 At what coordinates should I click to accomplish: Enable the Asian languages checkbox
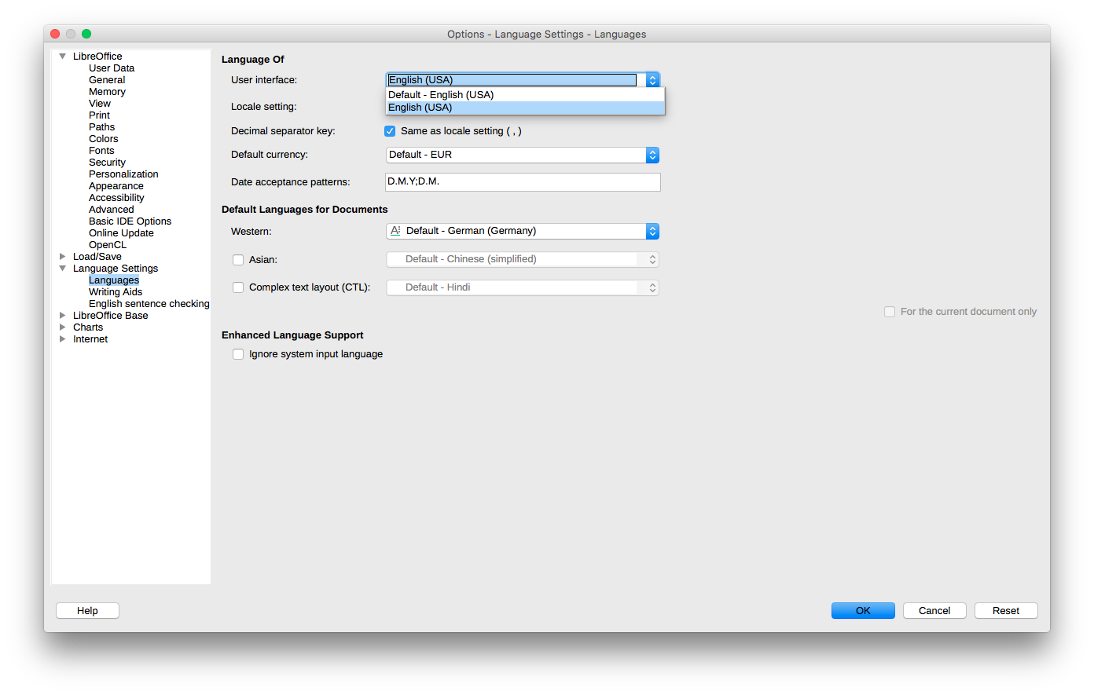pos(238,260)
